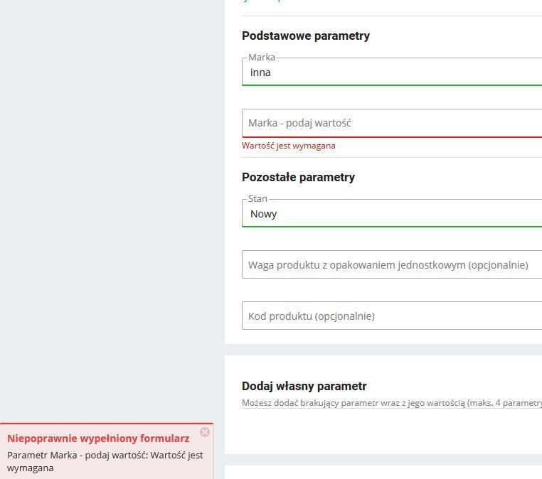Click the small Stan field label
This screenshot has height=479, width=542.
[257, 199]
